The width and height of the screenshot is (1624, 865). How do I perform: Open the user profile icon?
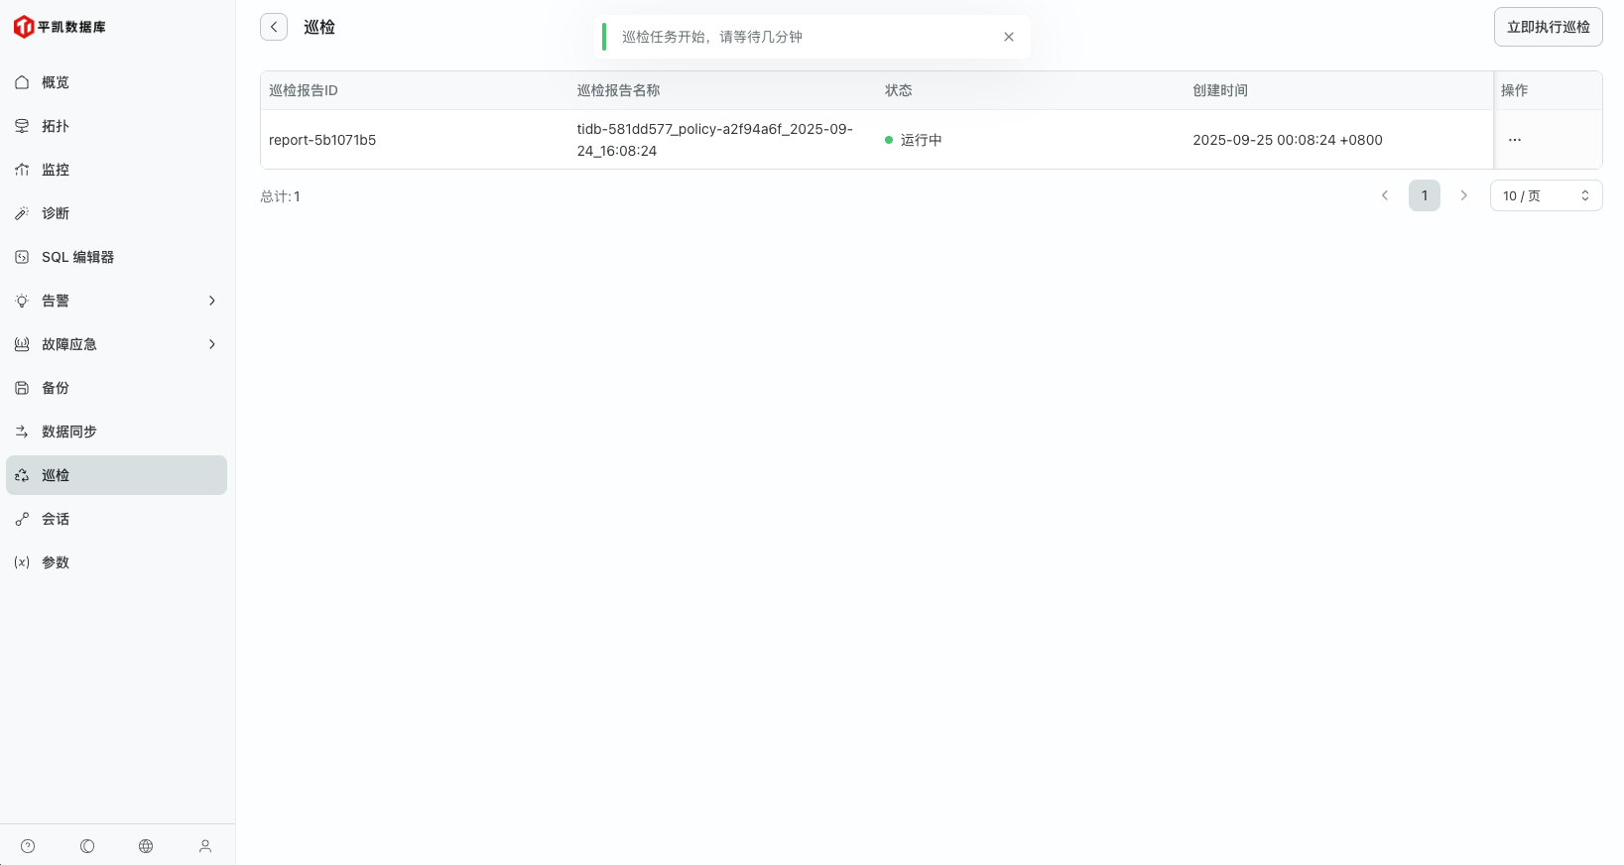click(x=205, y=846)
